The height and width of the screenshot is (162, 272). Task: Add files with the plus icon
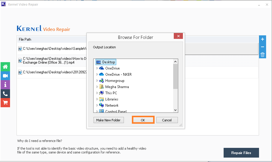263,39
